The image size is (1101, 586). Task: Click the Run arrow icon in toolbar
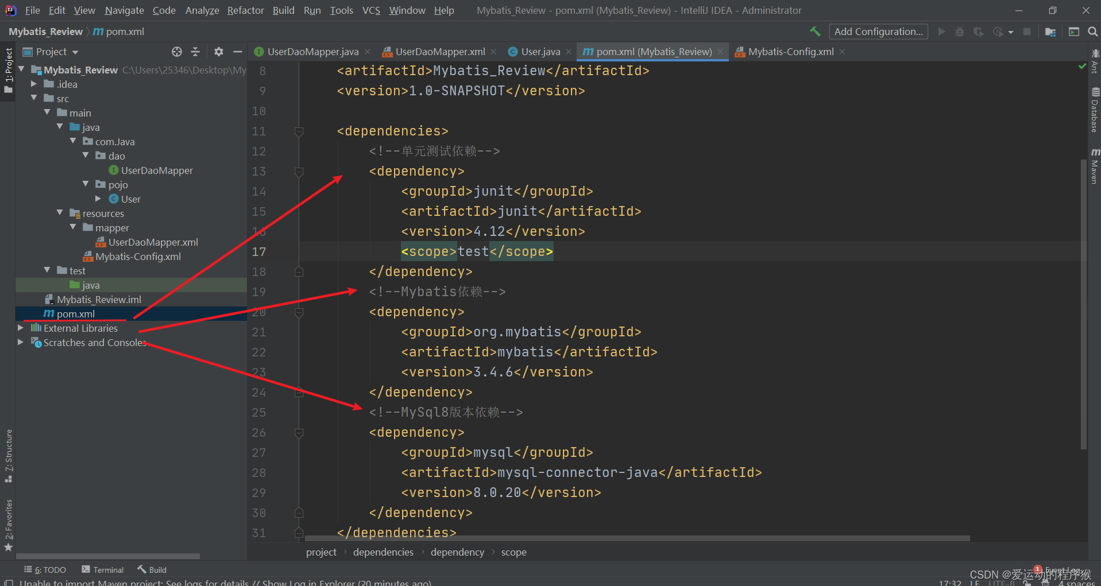(x=941, y=32)
